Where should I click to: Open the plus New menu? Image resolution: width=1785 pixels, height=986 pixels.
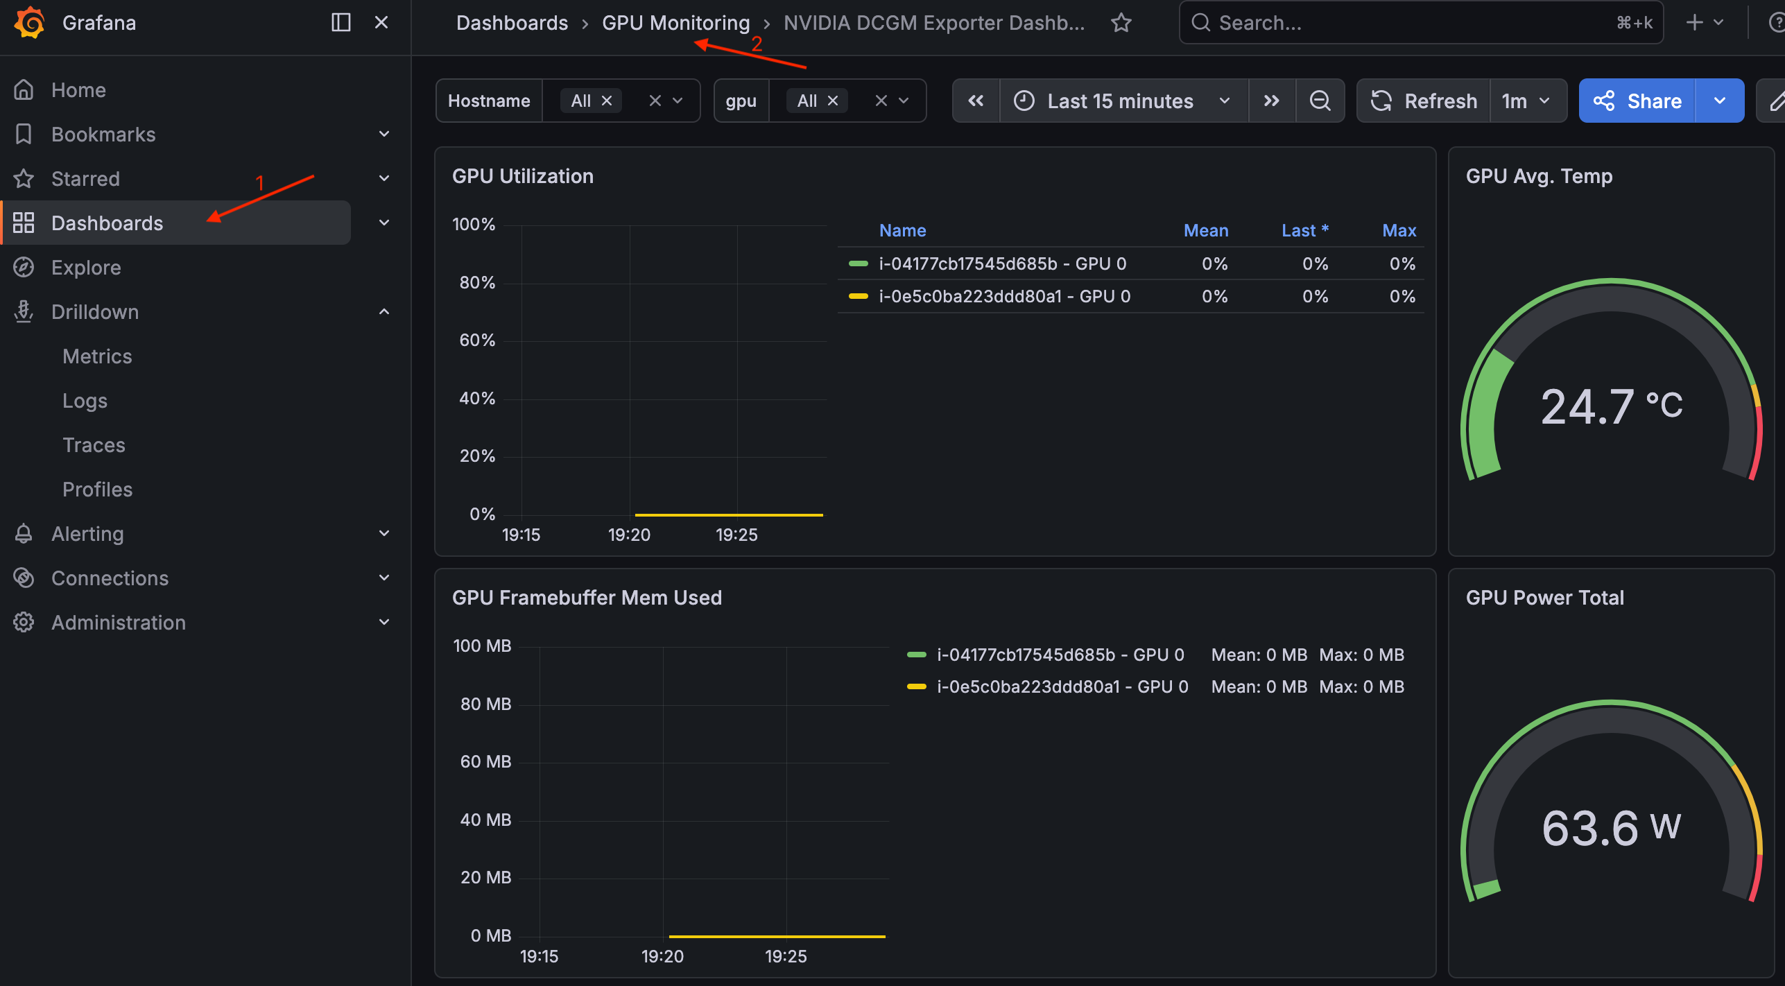(1705, 23)
